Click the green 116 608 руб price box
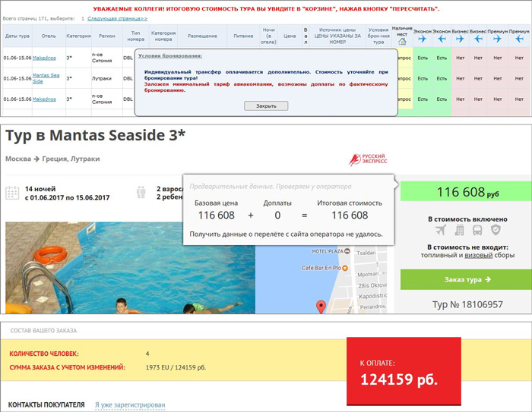Screen dimensions: 532x412 [x=466, y=191]
